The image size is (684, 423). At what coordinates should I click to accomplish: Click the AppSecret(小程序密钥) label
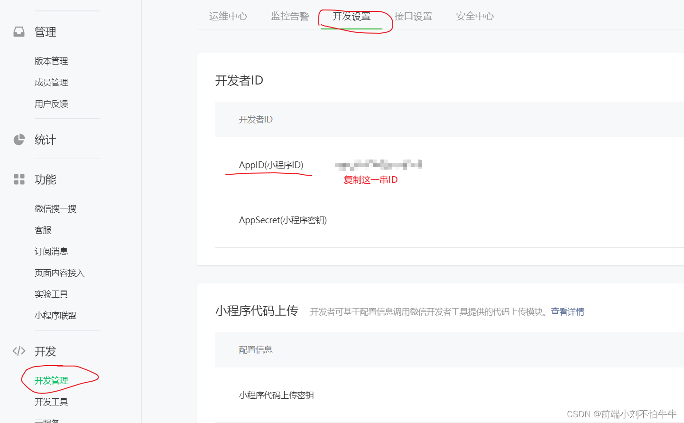point(283,220)
